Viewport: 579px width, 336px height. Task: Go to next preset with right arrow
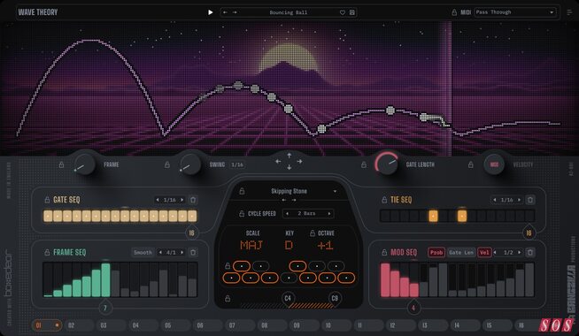point(235,12)
